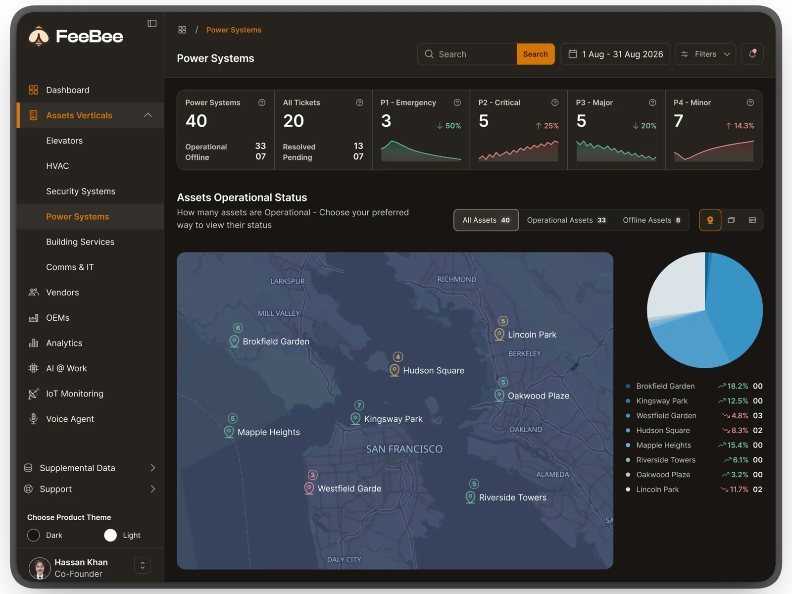Show help for P3 - Major card

coord(652,102)
